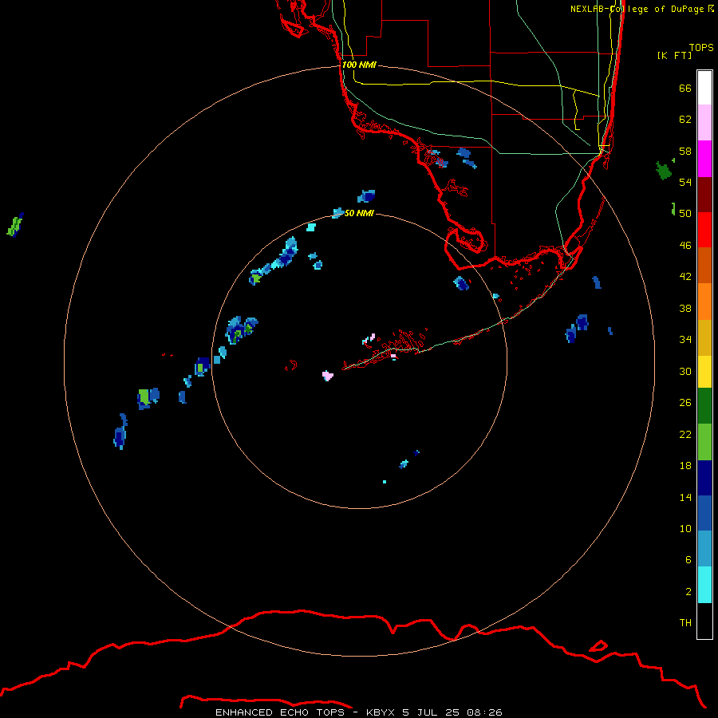Click the bright orange legend swatch
Viewport: 718px width, 718px height.
[704, 302]
